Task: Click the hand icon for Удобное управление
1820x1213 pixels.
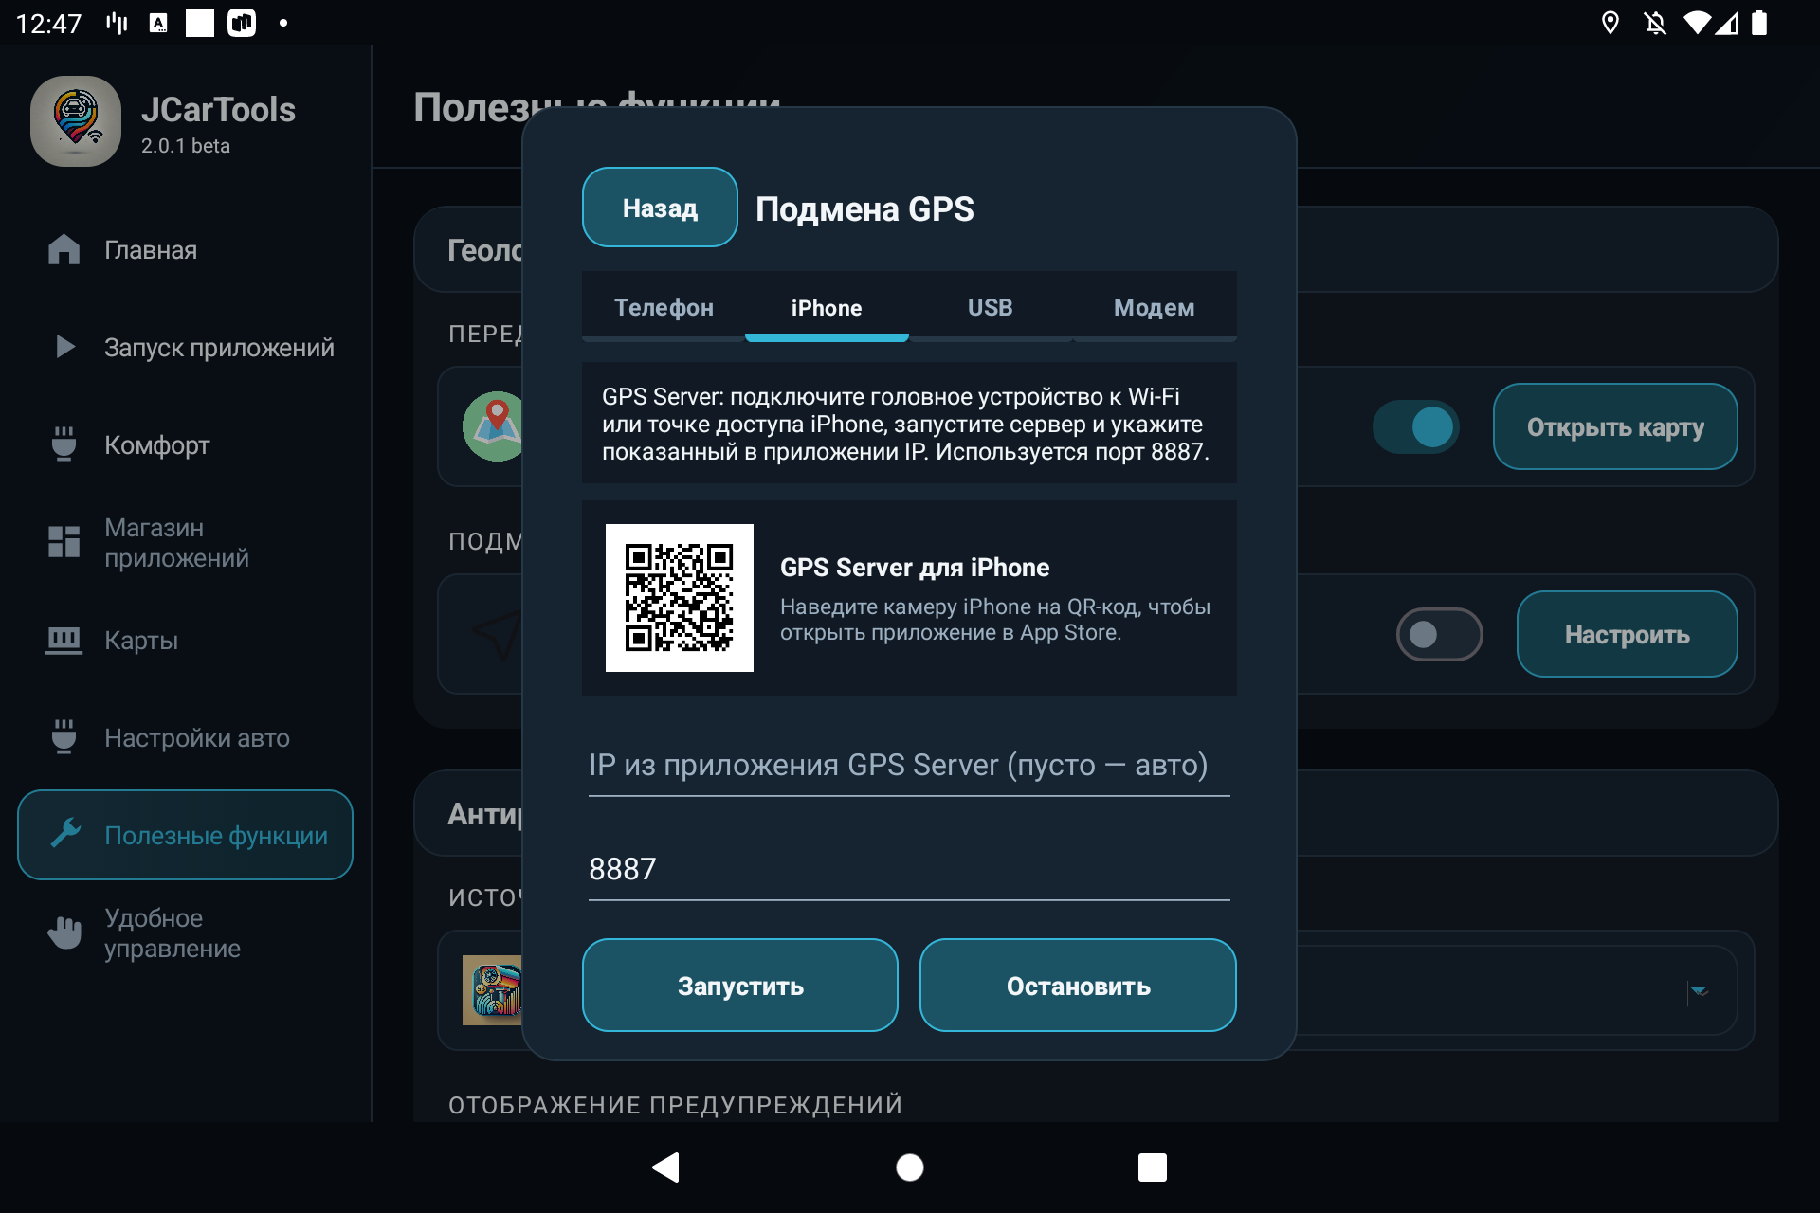Action: coord(64,932)
